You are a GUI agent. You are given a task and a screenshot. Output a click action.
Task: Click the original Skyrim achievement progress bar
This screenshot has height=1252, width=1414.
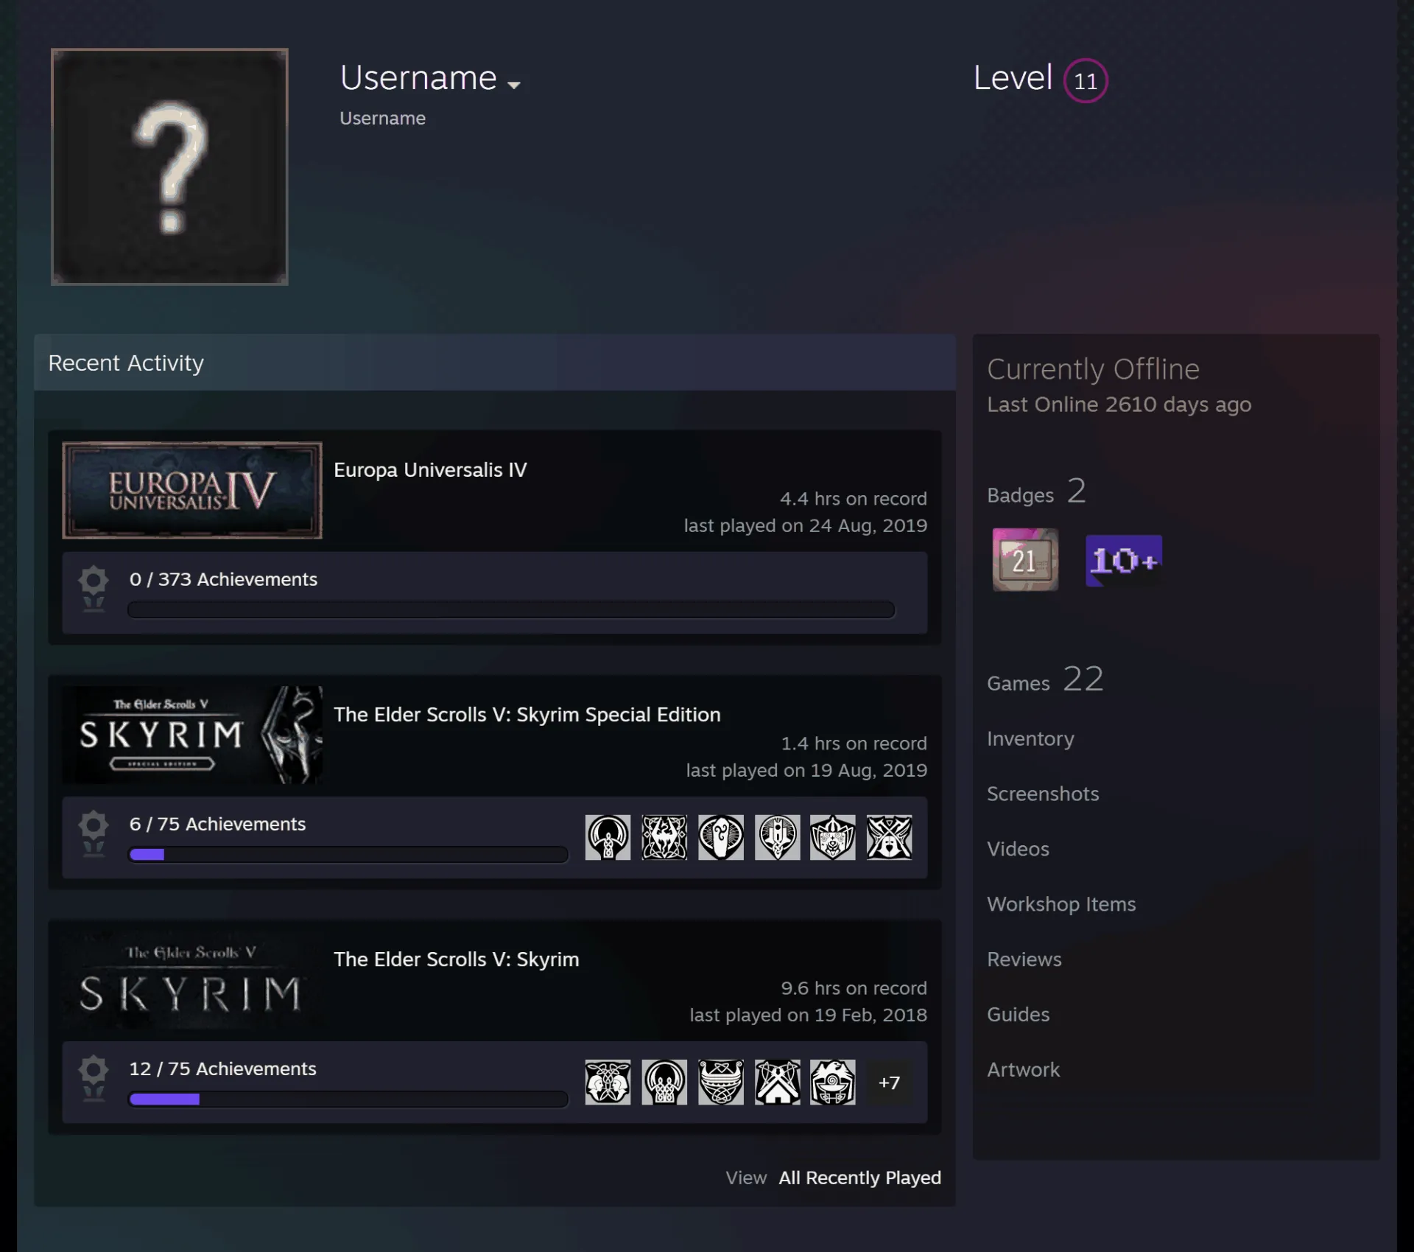tap(348, 1099)
